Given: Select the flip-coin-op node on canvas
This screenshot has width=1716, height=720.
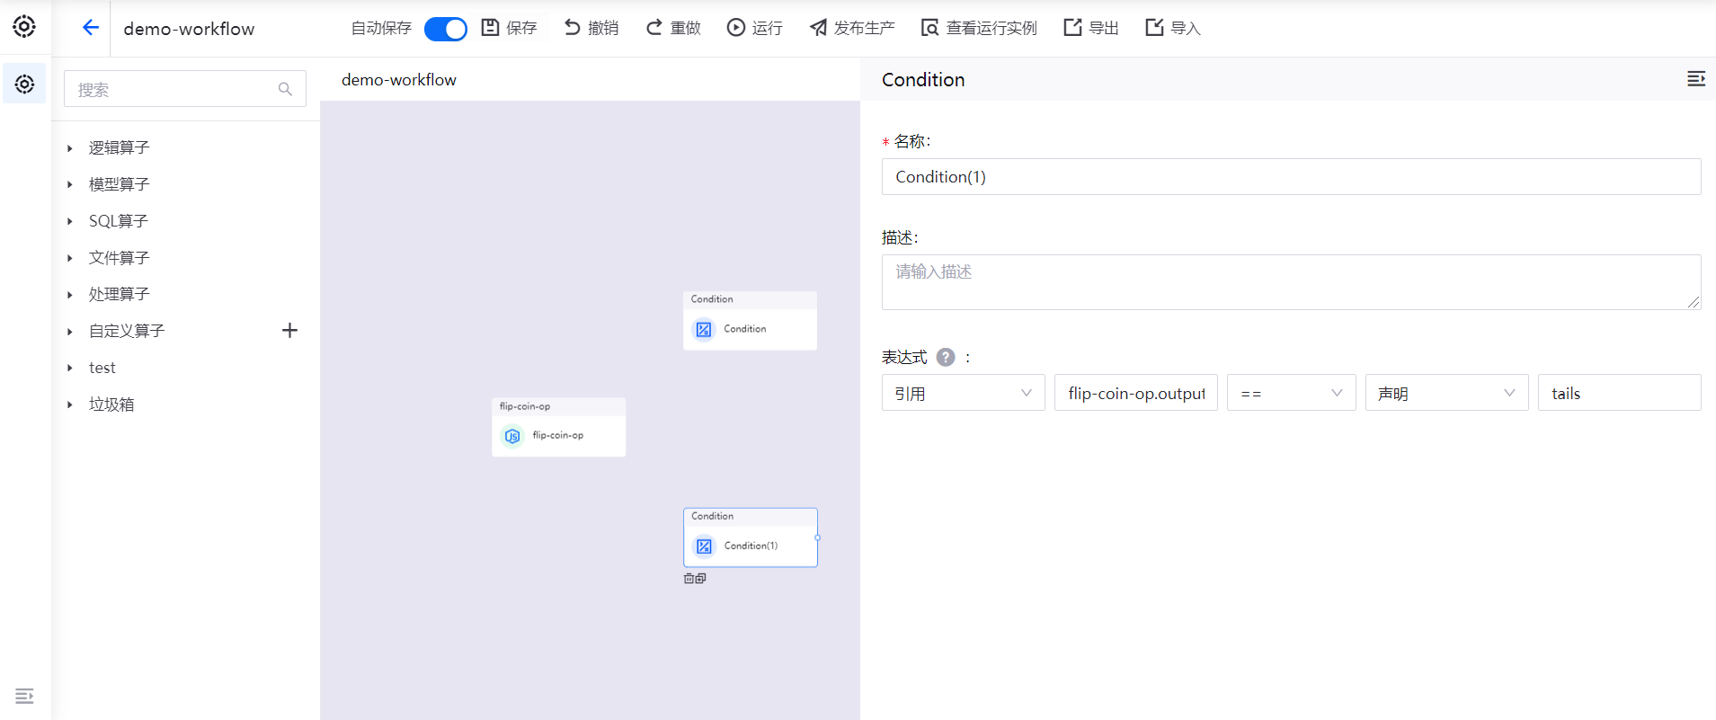Looking at the screenshot, I should (558, 427).
